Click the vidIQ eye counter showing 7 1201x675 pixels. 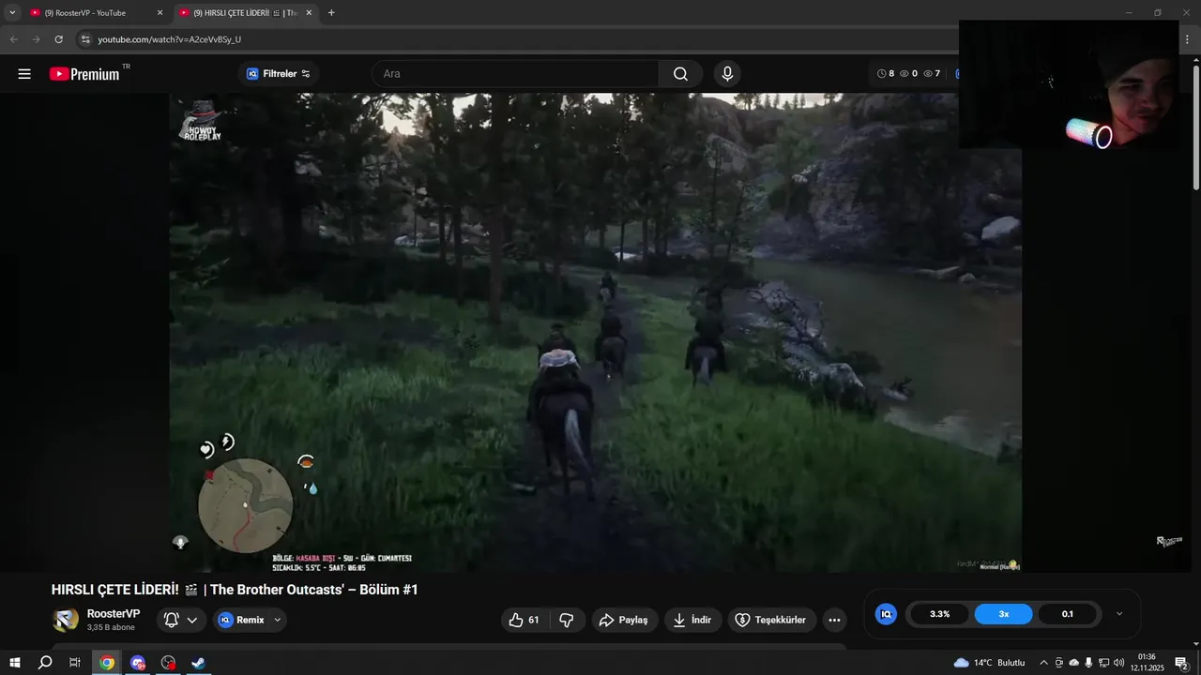(x=932, y=73)
